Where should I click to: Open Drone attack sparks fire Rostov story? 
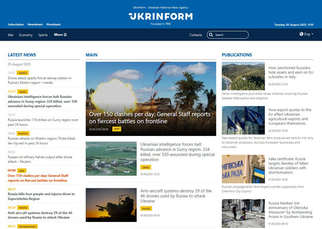point(39,80)
